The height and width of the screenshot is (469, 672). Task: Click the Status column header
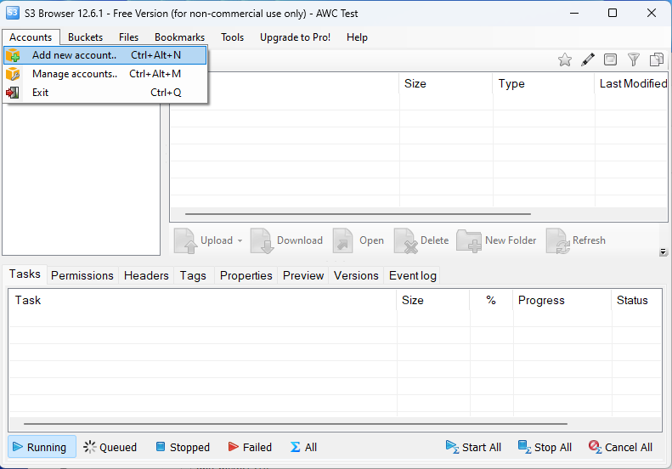(637, 300)
